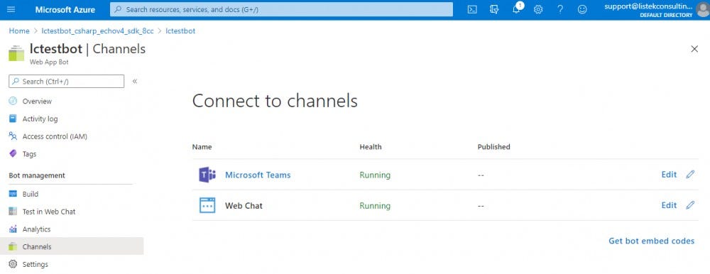Image resolution: width=710 pixels, height=274 pixels.
Task: Open the Azure portal hamburger menu
Action: (x=11, y=9)
